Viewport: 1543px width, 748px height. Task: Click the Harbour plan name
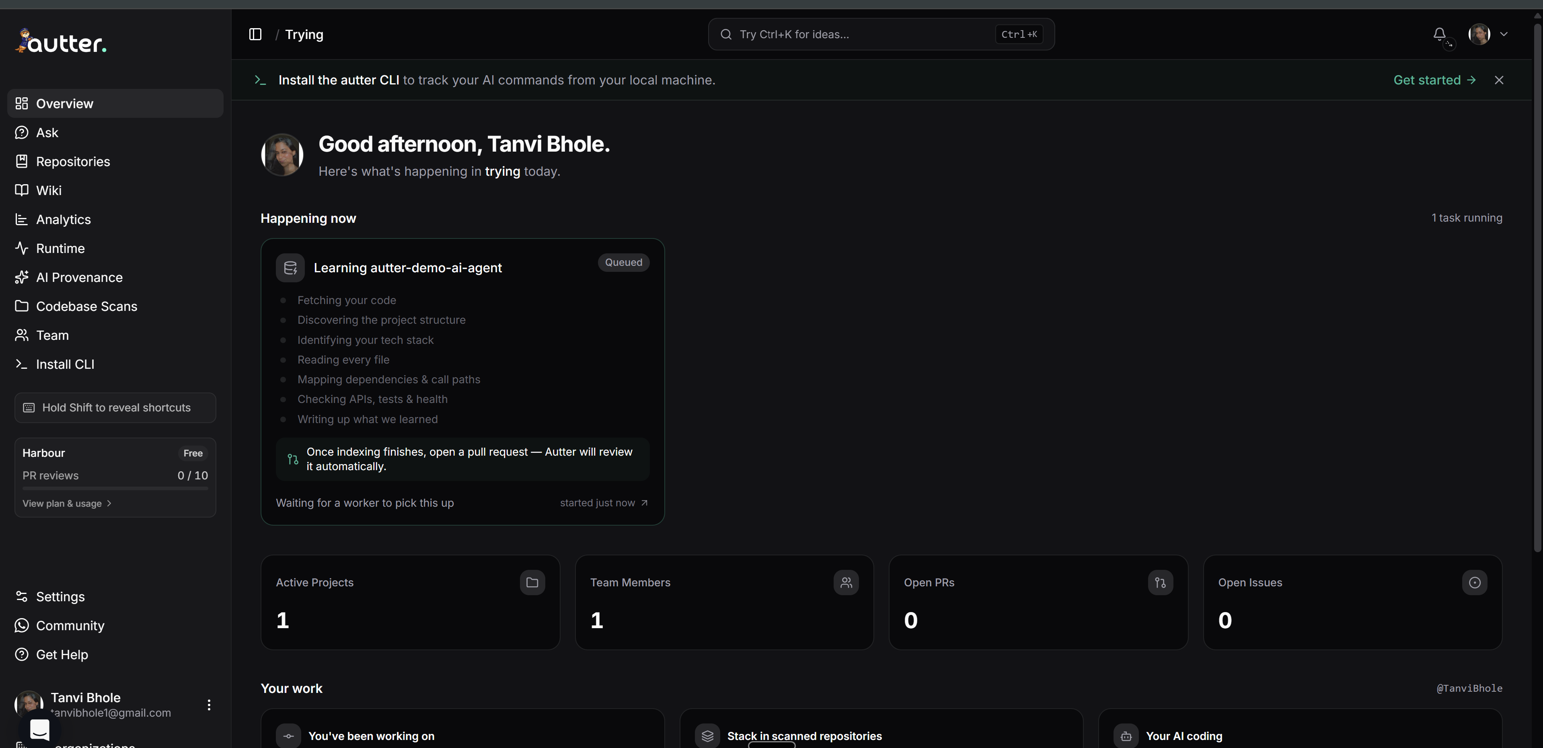coord(44,453)
